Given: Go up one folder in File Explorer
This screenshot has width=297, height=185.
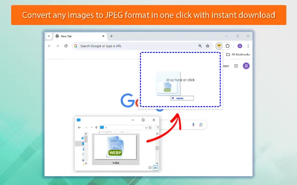Looking at the screenshot, I should tap(96, 128).
